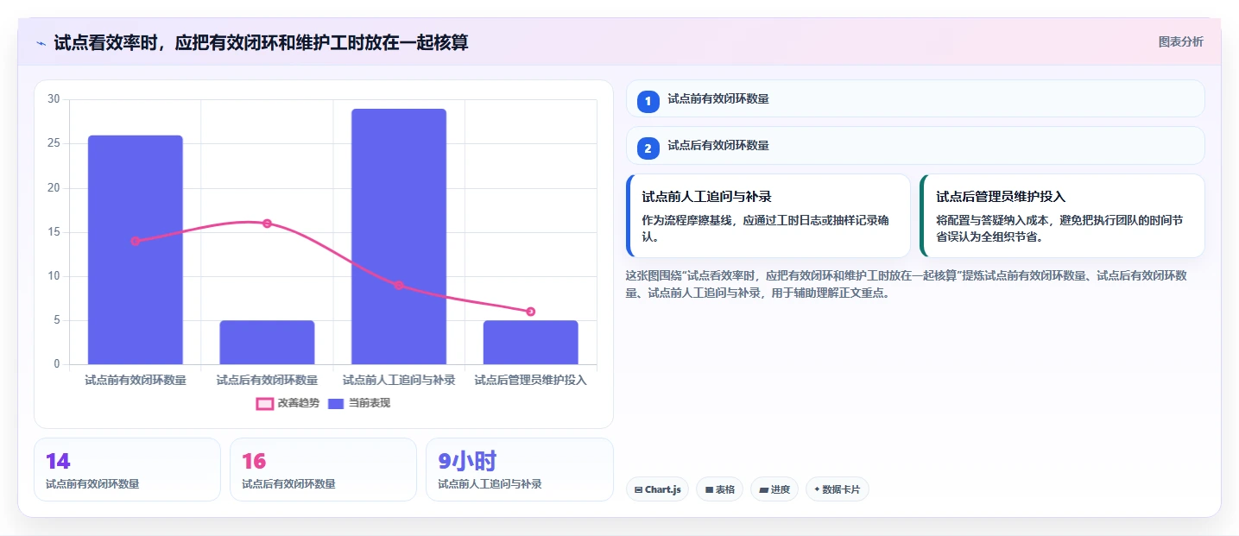Click the number 1 badge

tap(648, 101)
